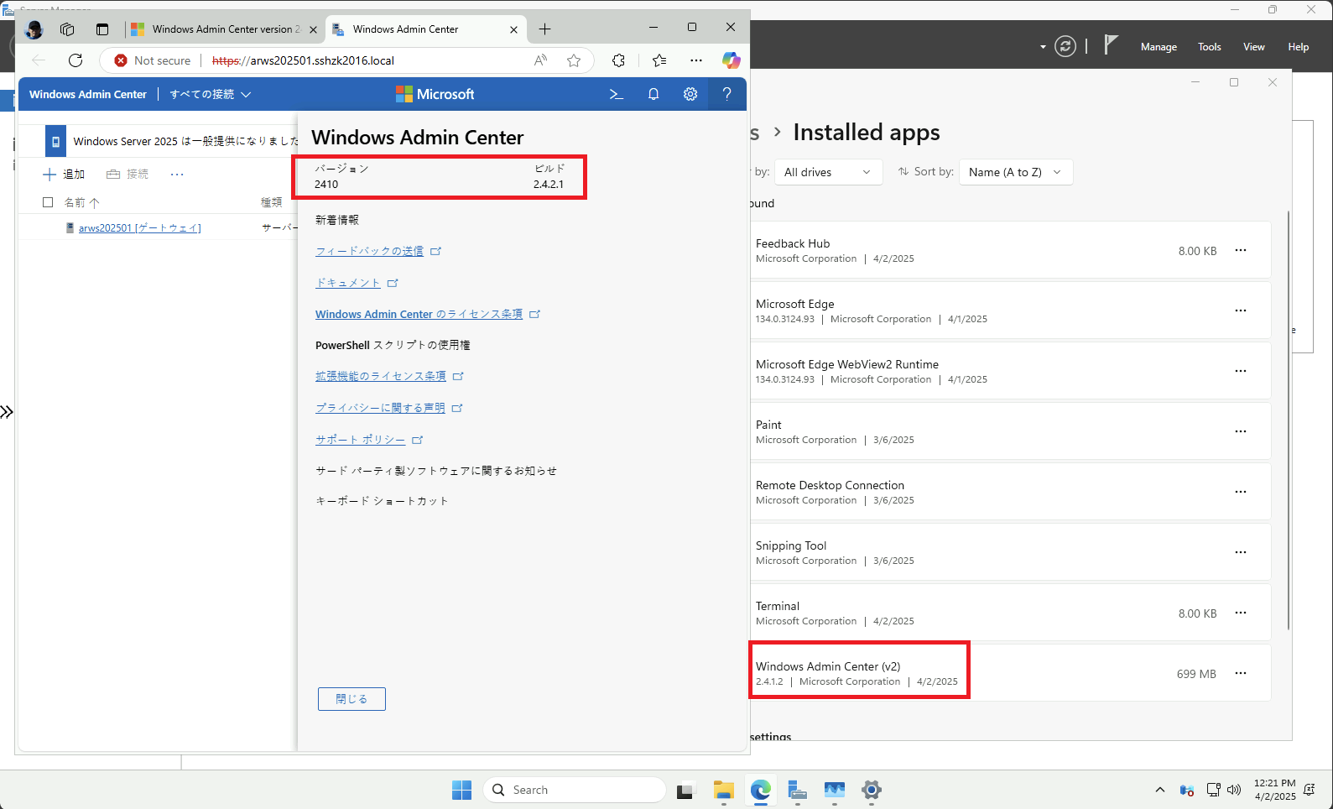Open more options for Windows Admin Center (v2)
This screenshot has width=1333, height=809.
click(x=1240, y=673)
